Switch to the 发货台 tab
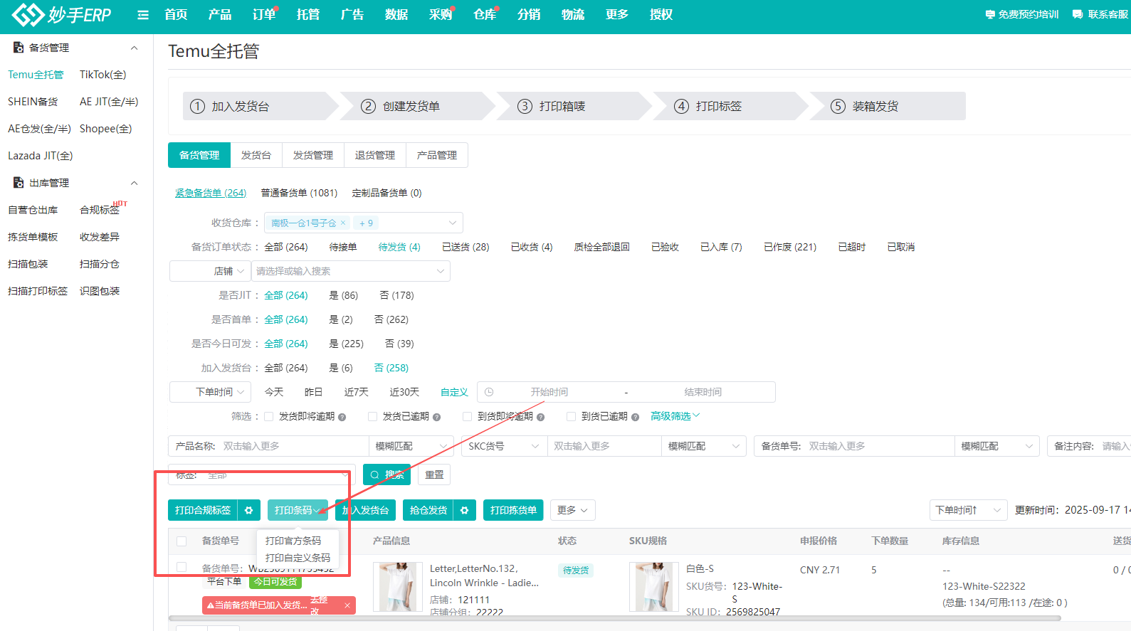The width and height of the screenshot is (1131, 631). [x=256, y=155]
